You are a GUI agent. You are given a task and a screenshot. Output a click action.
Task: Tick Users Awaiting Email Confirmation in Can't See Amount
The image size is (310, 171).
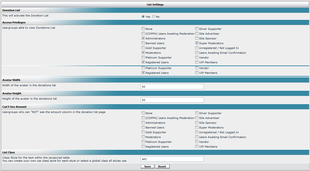(197, 137)
